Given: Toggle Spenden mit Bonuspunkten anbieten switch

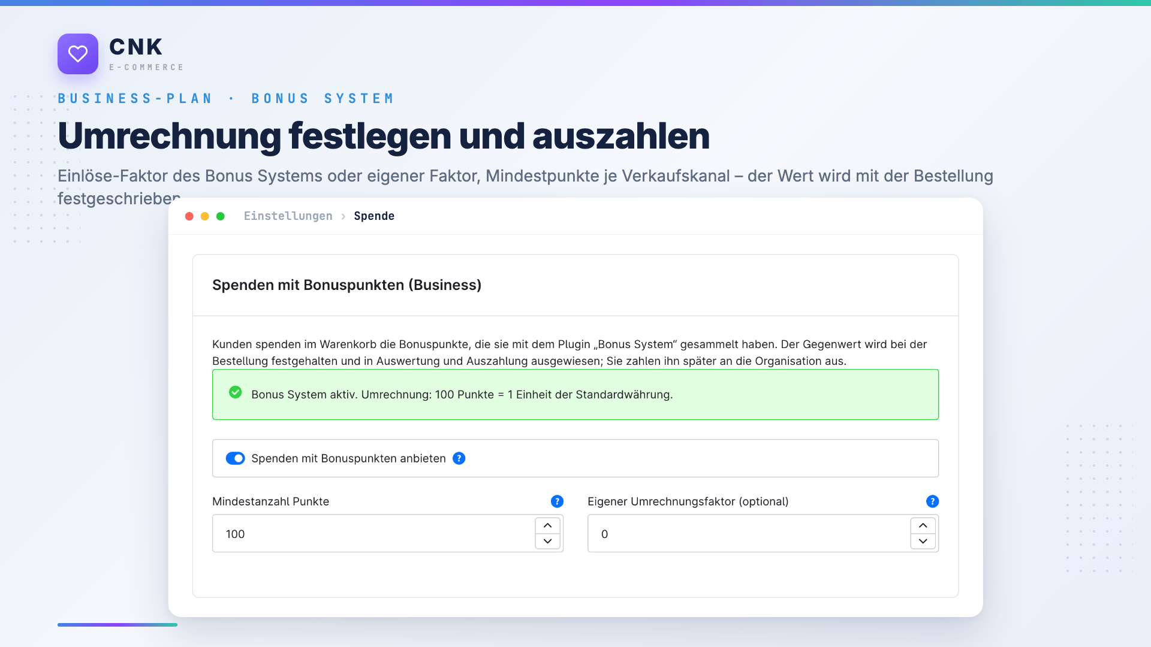Looking at the screenshot, I should click(x=236, y=458).
